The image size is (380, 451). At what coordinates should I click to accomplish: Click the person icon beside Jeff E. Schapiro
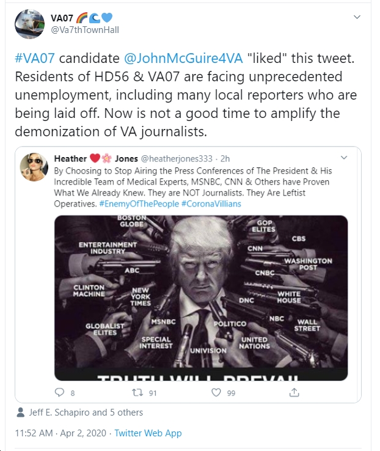click(x=20, y=412)
